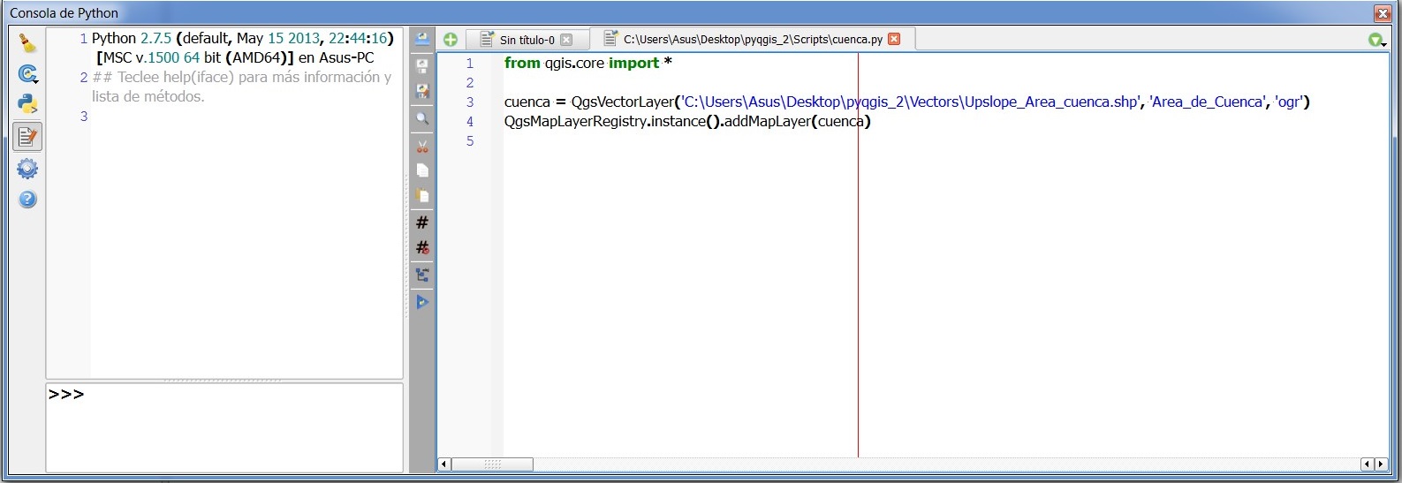Click Open File icon in editor toolbar
1402x483 pixels.
coord(422,39)
